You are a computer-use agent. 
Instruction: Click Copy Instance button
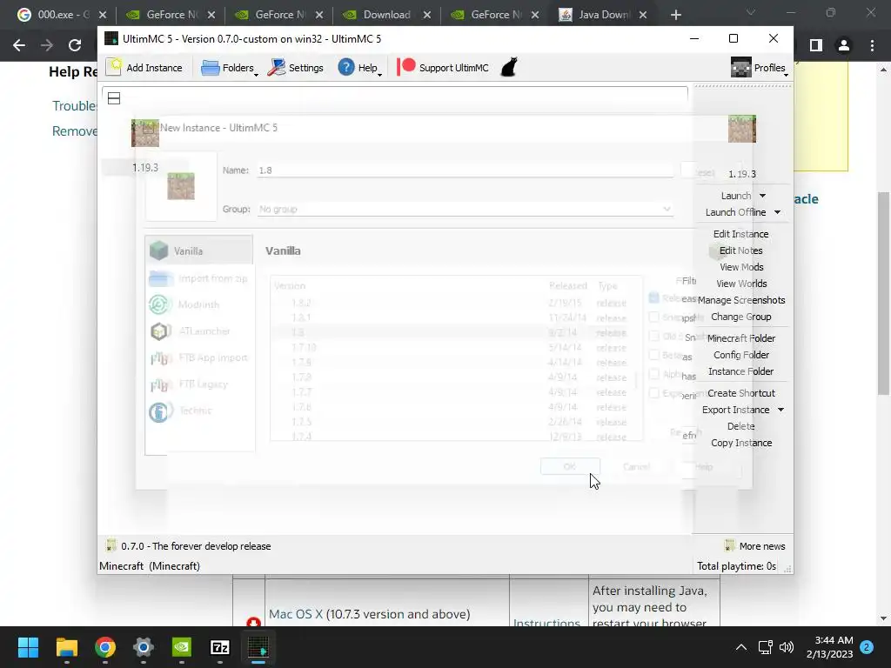coord(741,443)
